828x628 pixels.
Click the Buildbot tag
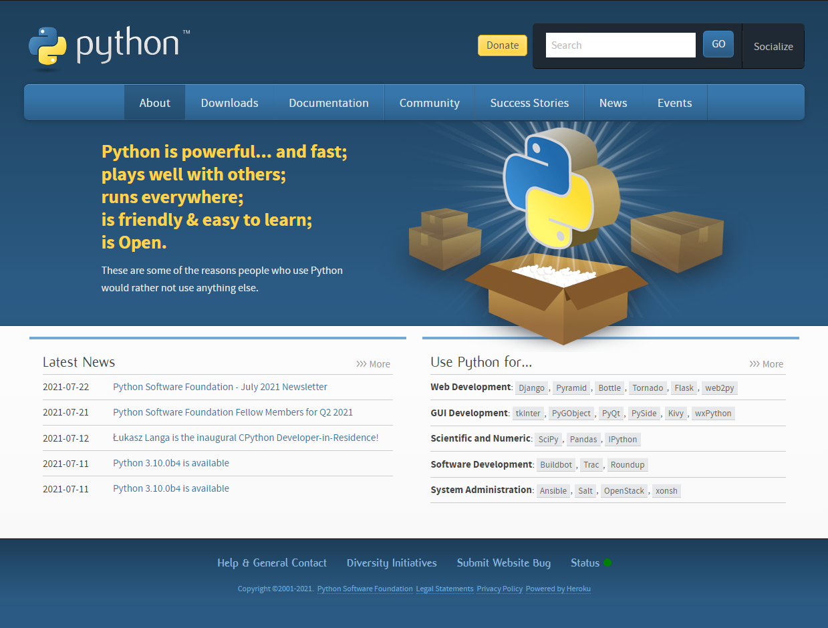556,464
